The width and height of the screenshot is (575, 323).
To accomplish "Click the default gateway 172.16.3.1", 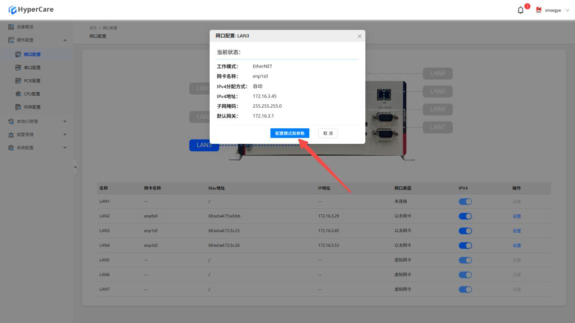I will [263, 116].
